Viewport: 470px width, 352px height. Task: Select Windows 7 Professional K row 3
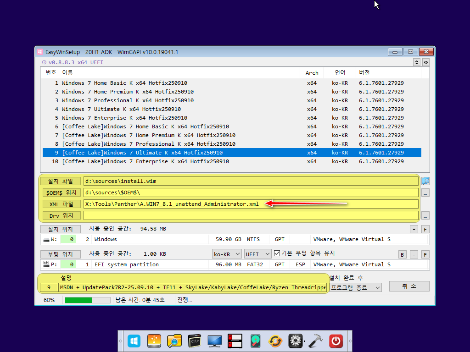pyautogui.click(x=232, y=100)
